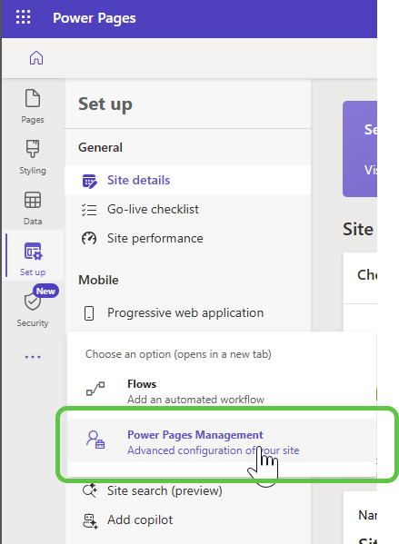Open the app launcher waffle icon
The height and width of the screenshot is (544, 399).
coord(24,17)
